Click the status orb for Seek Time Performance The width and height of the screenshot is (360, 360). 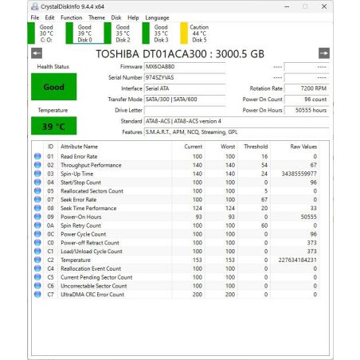tap(37, 208)
